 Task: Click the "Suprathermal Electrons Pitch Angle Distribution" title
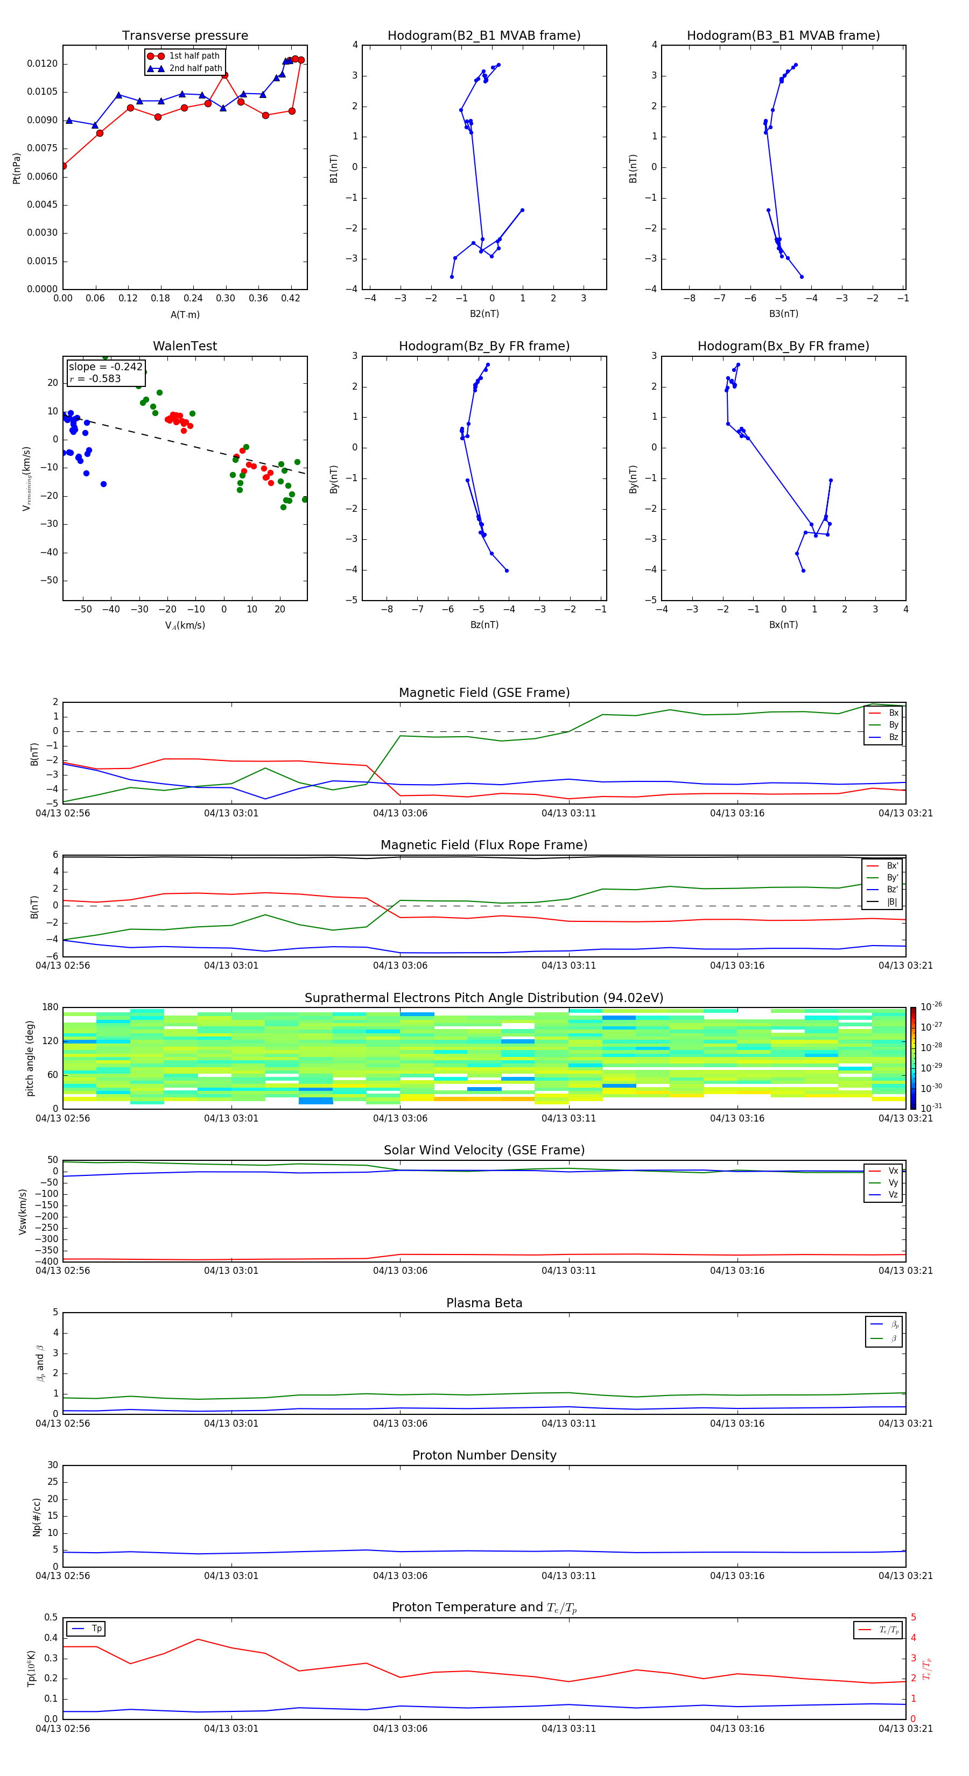point(484,998)
